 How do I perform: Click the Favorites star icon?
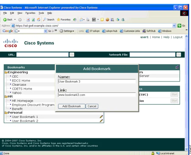(58, 20)
